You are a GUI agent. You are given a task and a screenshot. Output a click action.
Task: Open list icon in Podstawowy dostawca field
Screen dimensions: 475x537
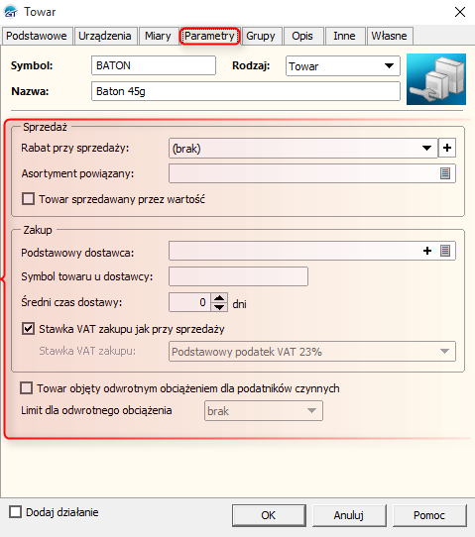(445, 251)
